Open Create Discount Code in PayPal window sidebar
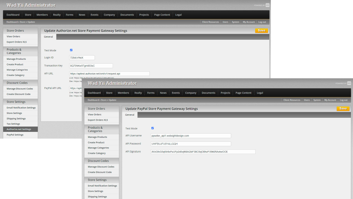This screenshot has height=199, width=353. point(100,172)
